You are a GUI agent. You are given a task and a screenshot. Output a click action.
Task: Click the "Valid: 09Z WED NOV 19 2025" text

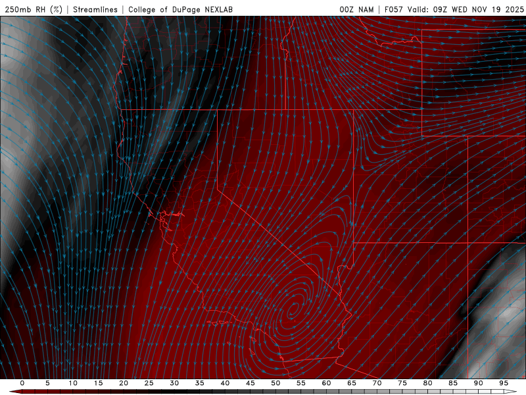[466, 9]
